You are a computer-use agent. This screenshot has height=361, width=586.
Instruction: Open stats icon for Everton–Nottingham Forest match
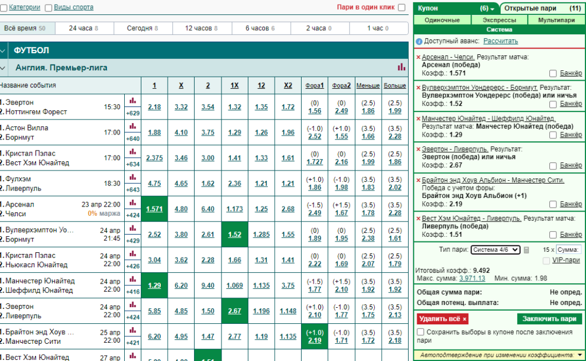pyautogui.click(x=133, y=101)
